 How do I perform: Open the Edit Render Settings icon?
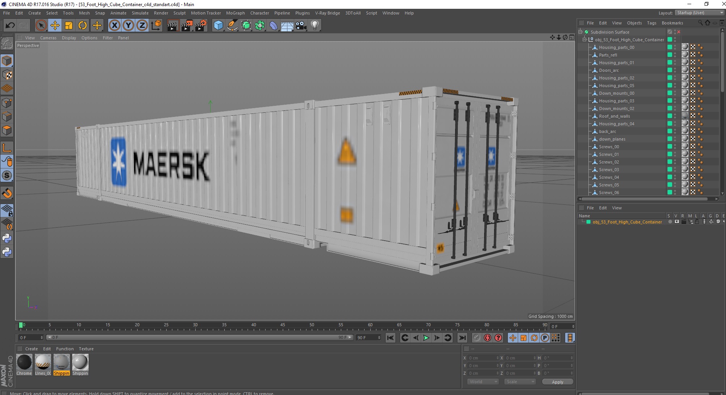201,26
